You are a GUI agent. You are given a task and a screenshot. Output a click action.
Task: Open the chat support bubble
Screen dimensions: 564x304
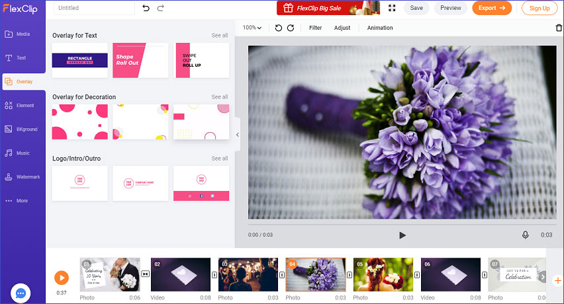(21, 293)
